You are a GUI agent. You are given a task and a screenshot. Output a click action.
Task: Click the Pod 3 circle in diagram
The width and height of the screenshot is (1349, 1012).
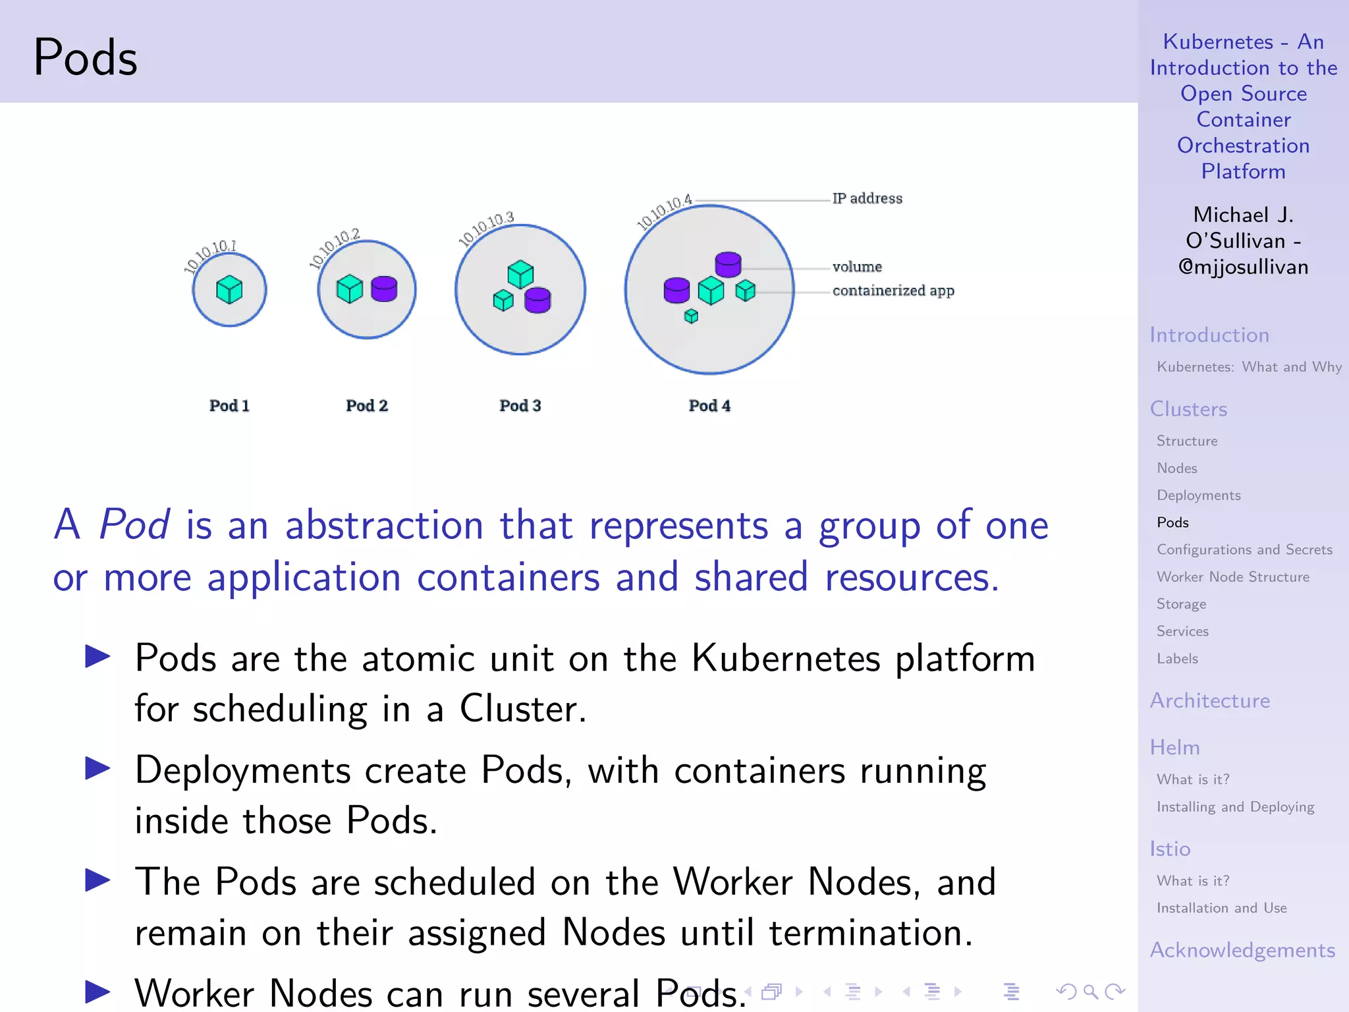click(x=520, y=290)
